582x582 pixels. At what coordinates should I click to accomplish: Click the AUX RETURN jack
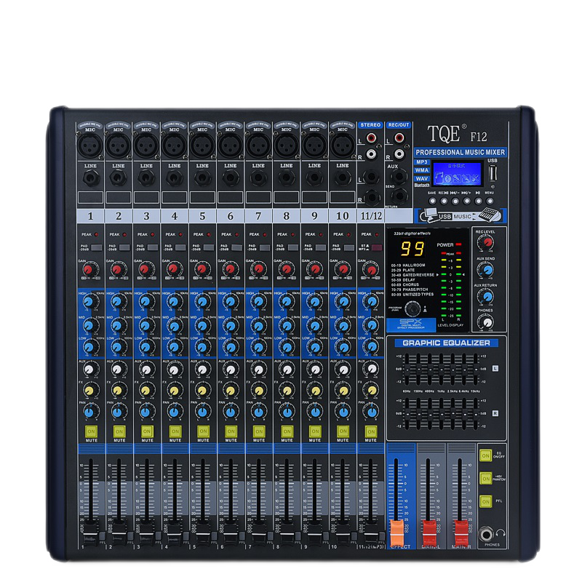point(399,196)
